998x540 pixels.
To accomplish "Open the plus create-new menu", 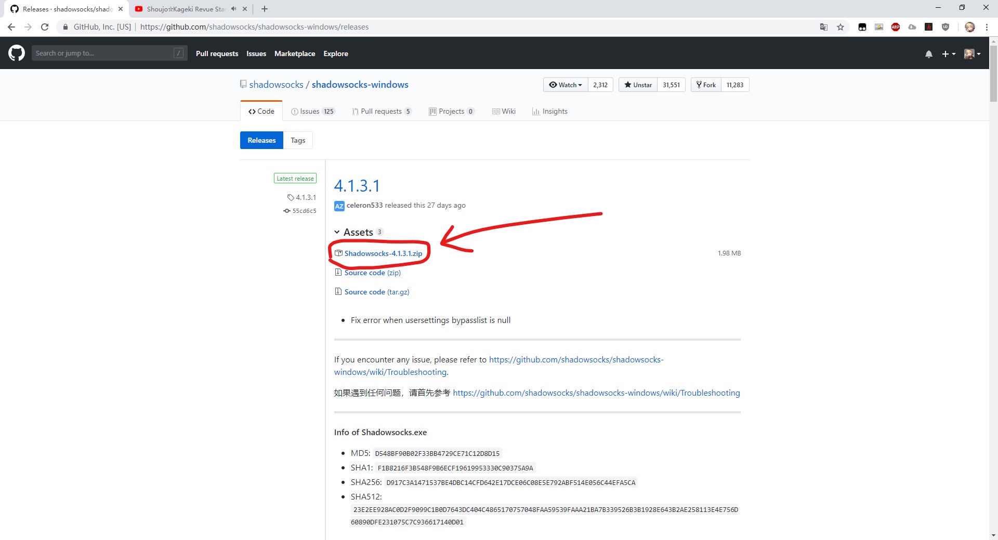I will click(949, 54).
